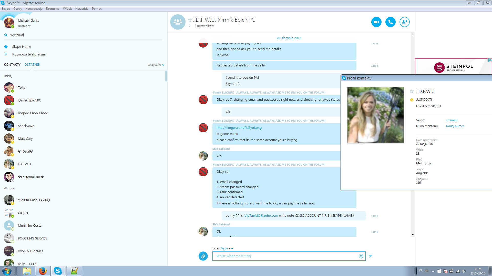Switch to the KONTAKTY tab
The height and width of the screenshot is (276, 492).
(x=12, y=65)
